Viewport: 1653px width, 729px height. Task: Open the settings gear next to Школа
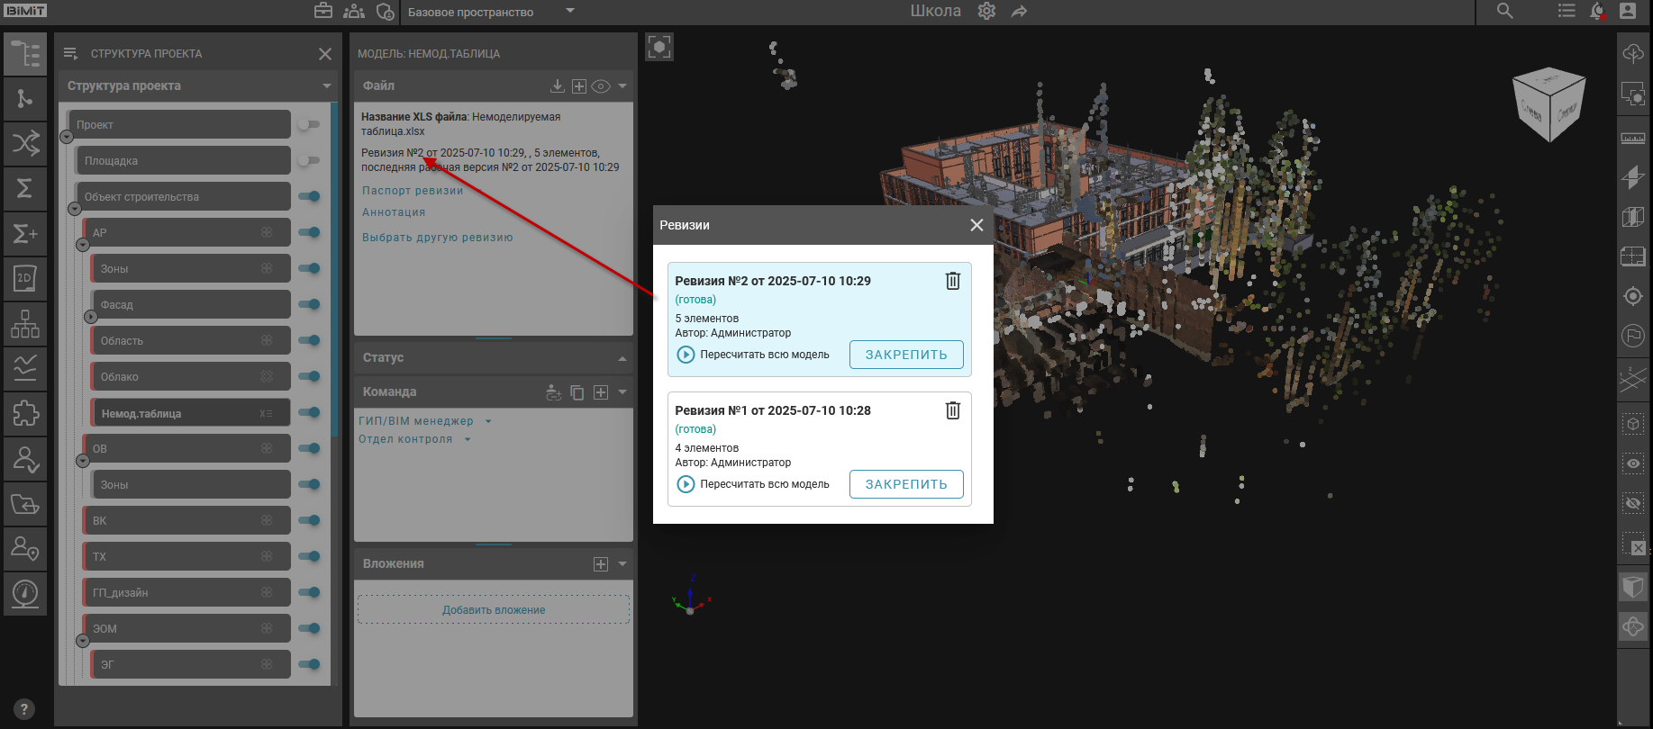[x=986, y=12]
